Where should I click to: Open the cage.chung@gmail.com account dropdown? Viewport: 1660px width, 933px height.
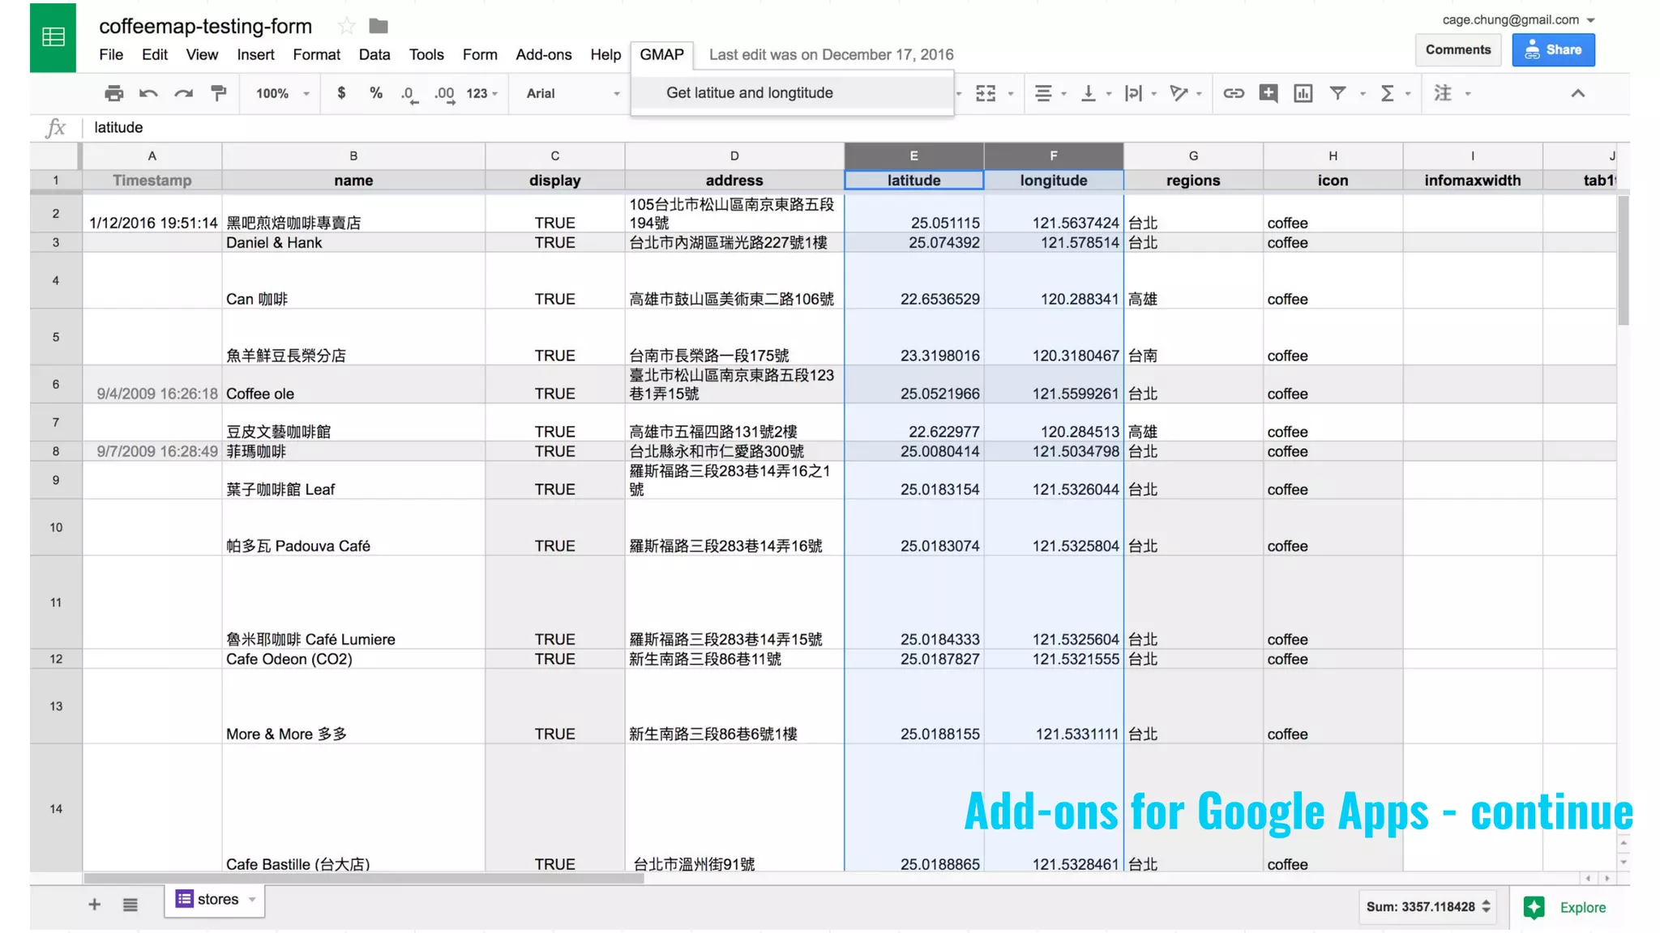[1518, 19]
